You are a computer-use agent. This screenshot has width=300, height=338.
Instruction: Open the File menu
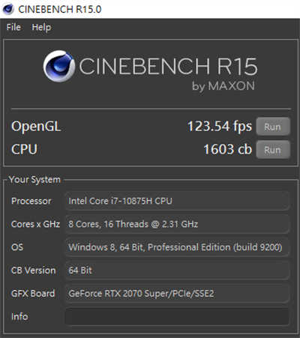click(13, 27)
